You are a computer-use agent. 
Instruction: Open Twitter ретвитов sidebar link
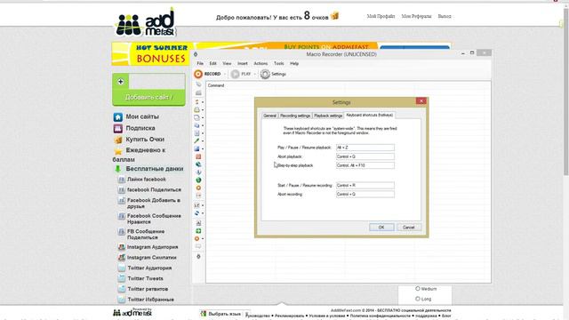(148, 289)
